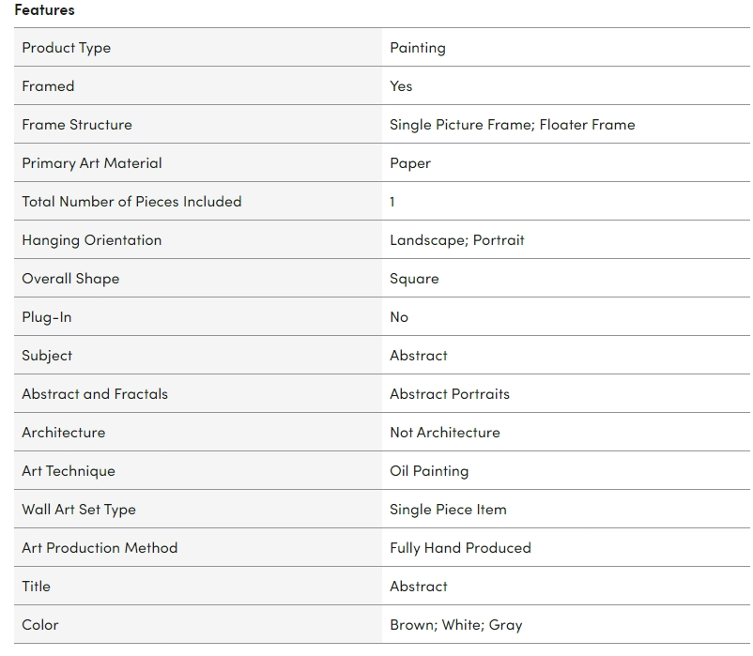
Task: Click Total Number of Pieces Included label
Action: pyautogui.click(x=131, y=202)
